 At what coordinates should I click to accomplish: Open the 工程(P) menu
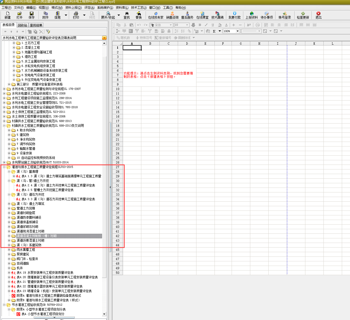click(x=6, y=7)
